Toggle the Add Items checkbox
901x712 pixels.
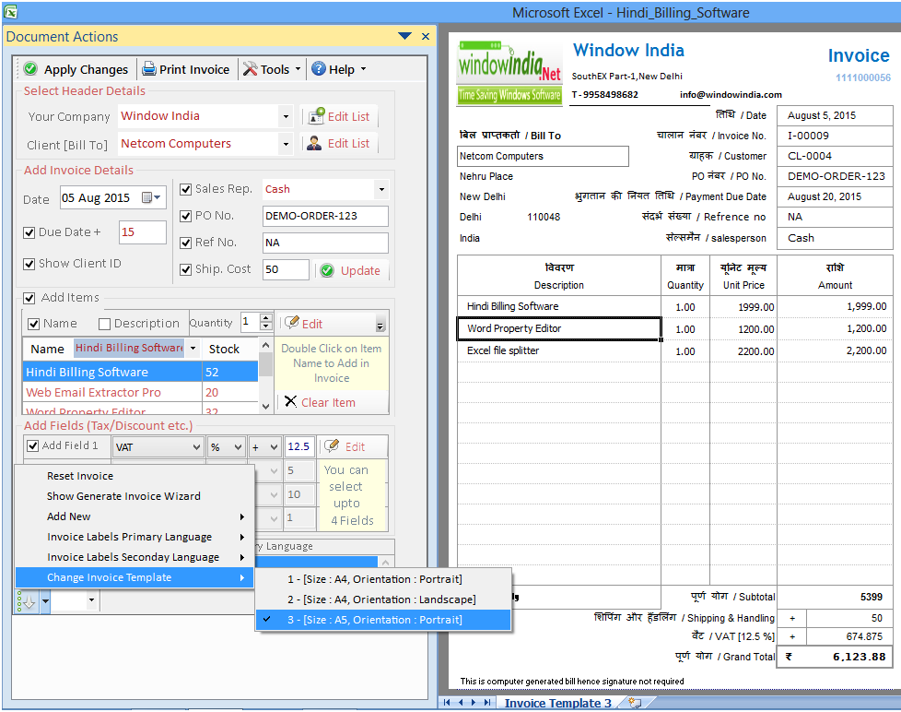click(29, 298)
